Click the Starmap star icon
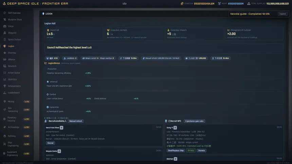 pyautogui.click(x=5, y=53)
